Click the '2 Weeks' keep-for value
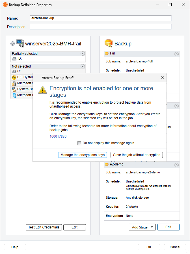This screenshot has height=254, width=190. pos(132,207)
